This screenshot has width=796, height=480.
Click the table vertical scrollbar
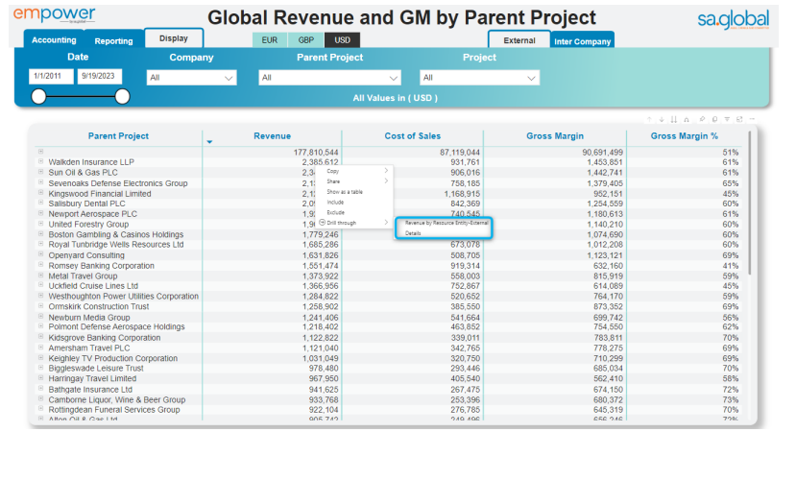pos(749,203)
